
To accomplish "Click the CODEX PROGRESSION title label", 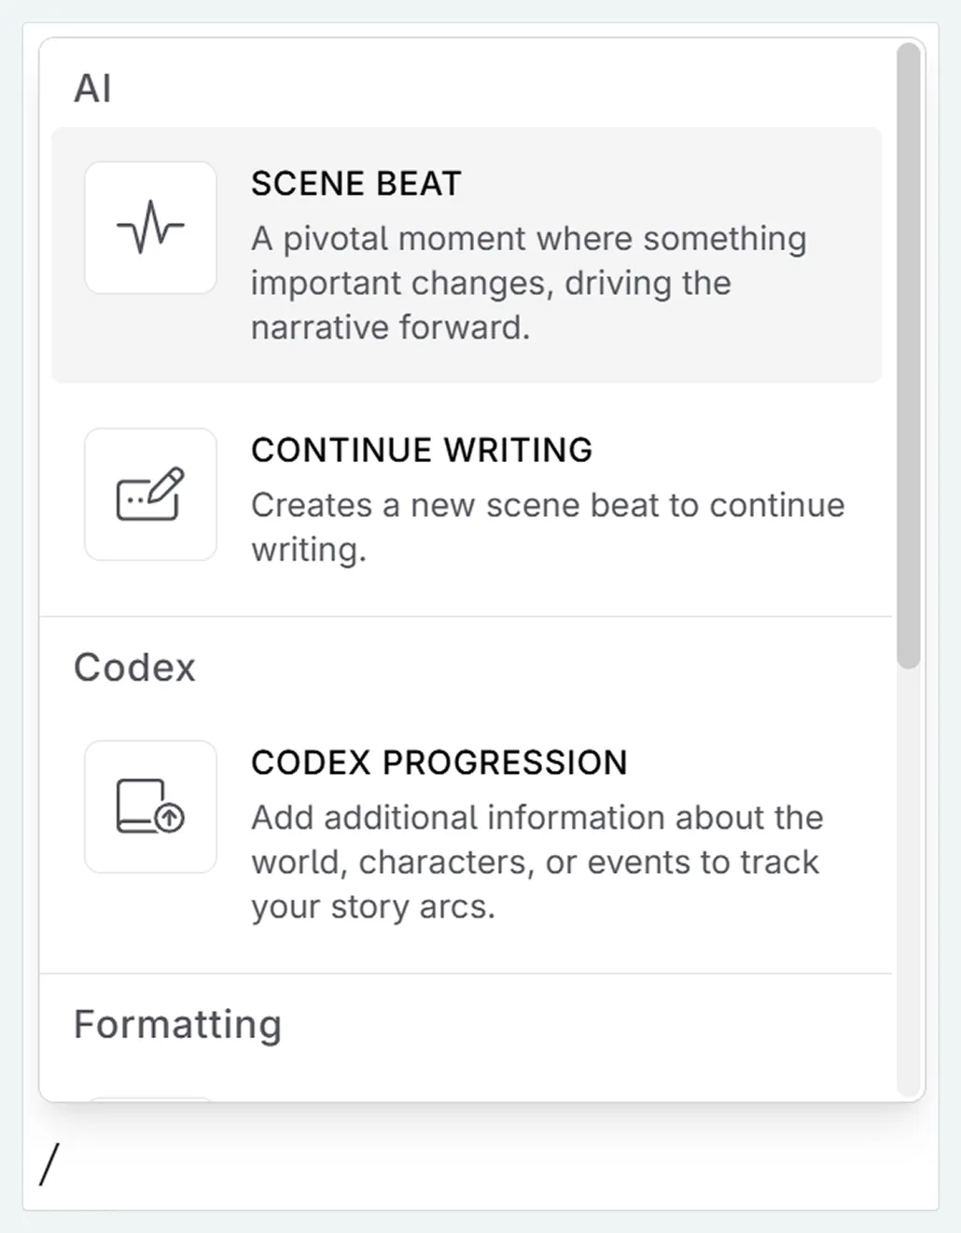I will click(439, 763).
